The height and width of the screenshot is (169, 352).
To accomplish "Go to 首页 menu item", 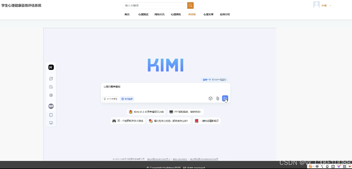I will coord(127,14).
